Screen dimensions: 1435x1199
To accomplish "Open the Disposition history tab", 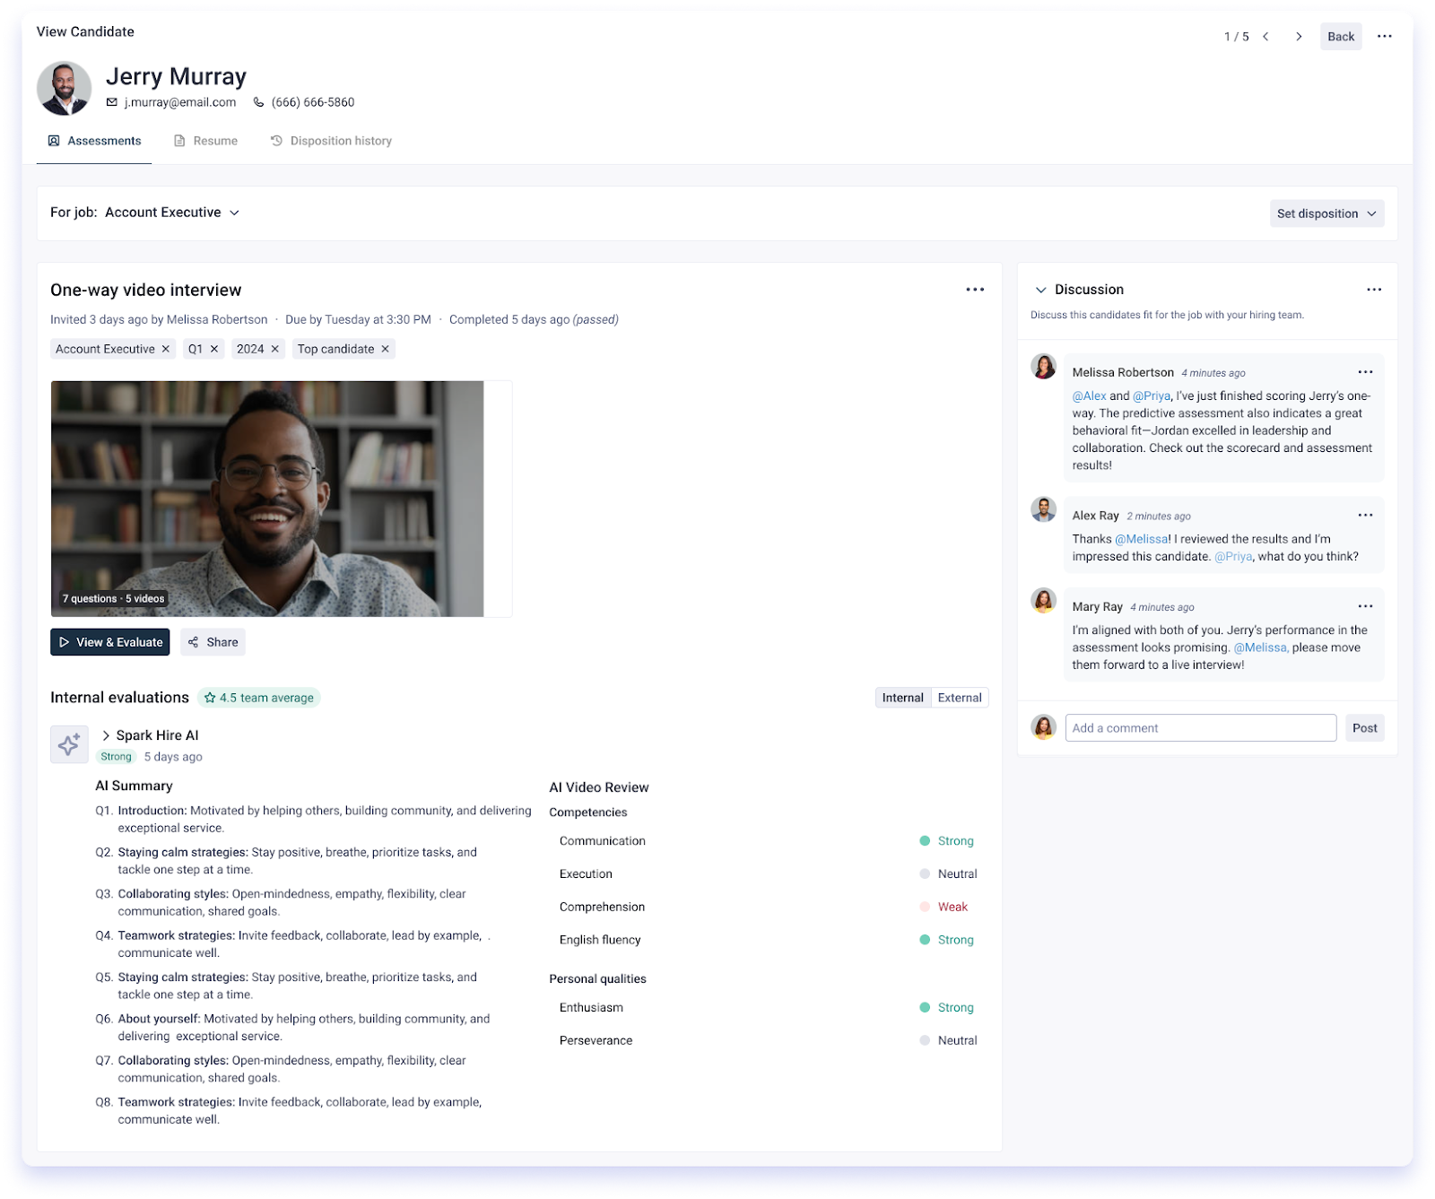I will pos(331,140).
